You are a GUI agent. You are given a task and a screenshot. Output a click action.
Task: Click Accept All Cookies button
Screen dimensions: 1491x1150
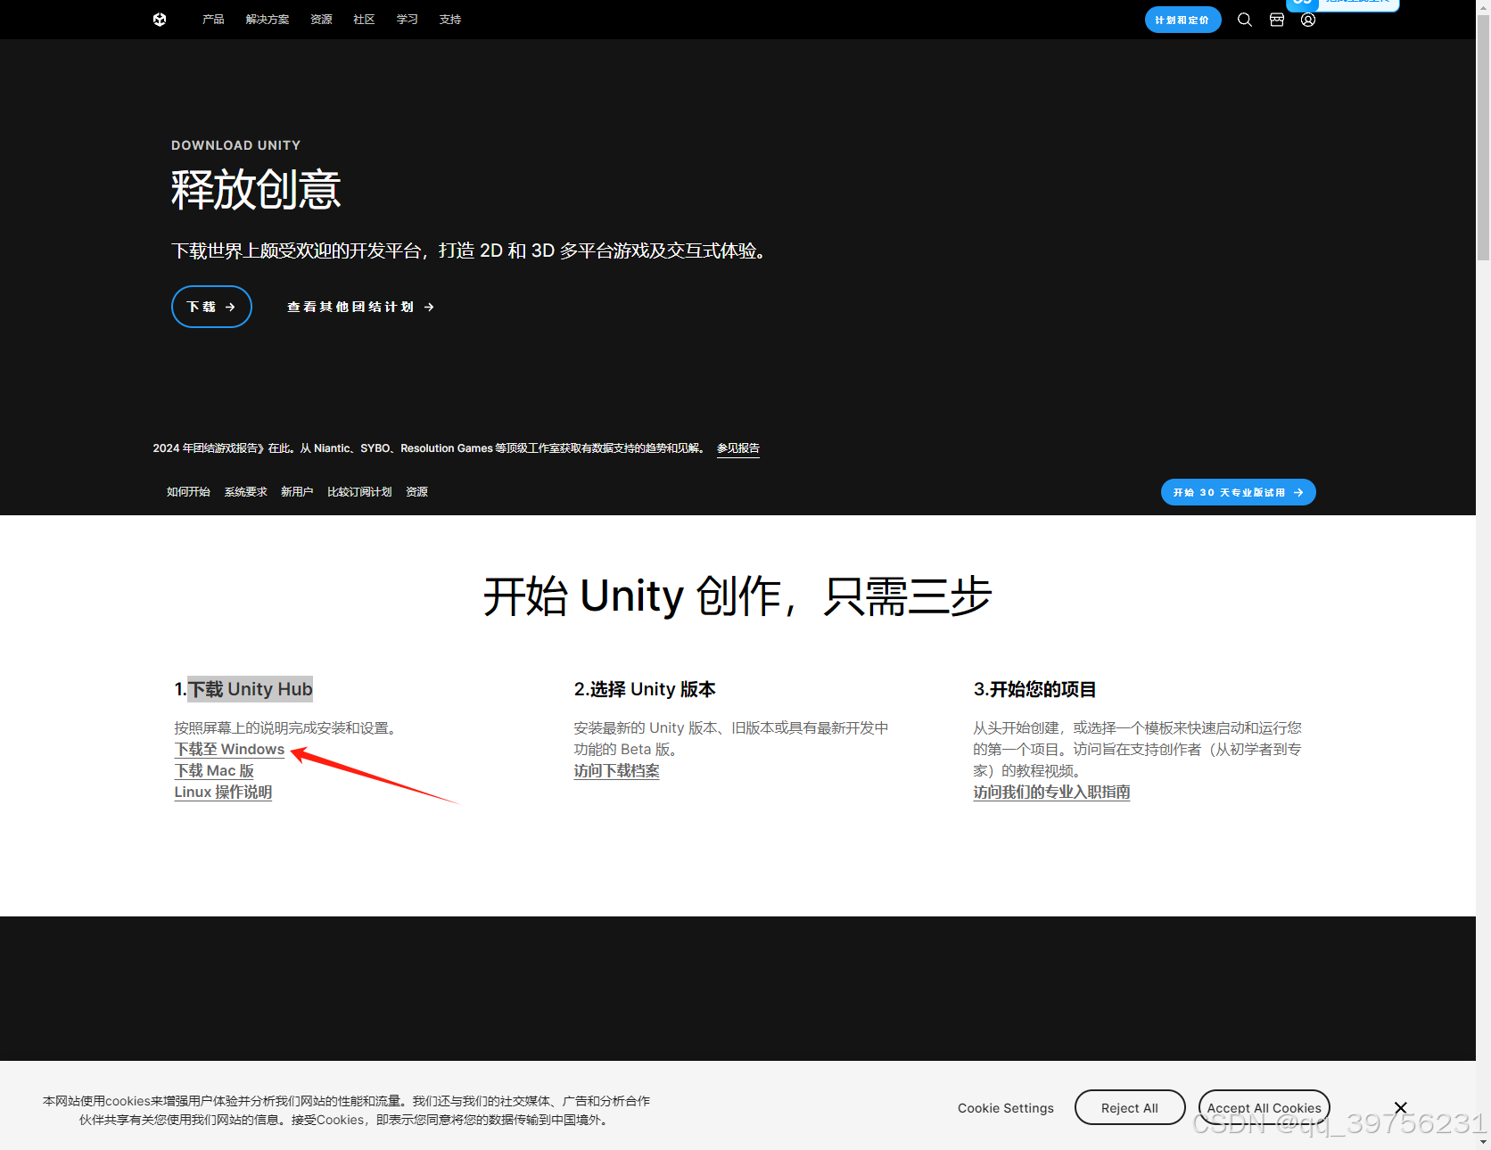click(x=1264, y=1108)
